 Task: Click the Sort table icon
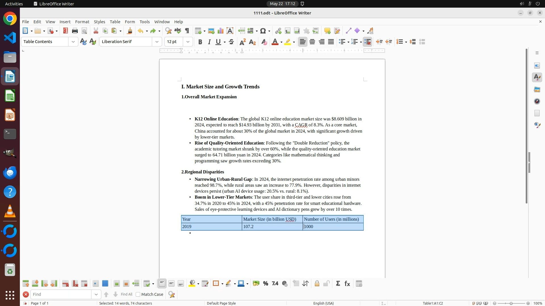pyautogui.click(x=305, y=284)
